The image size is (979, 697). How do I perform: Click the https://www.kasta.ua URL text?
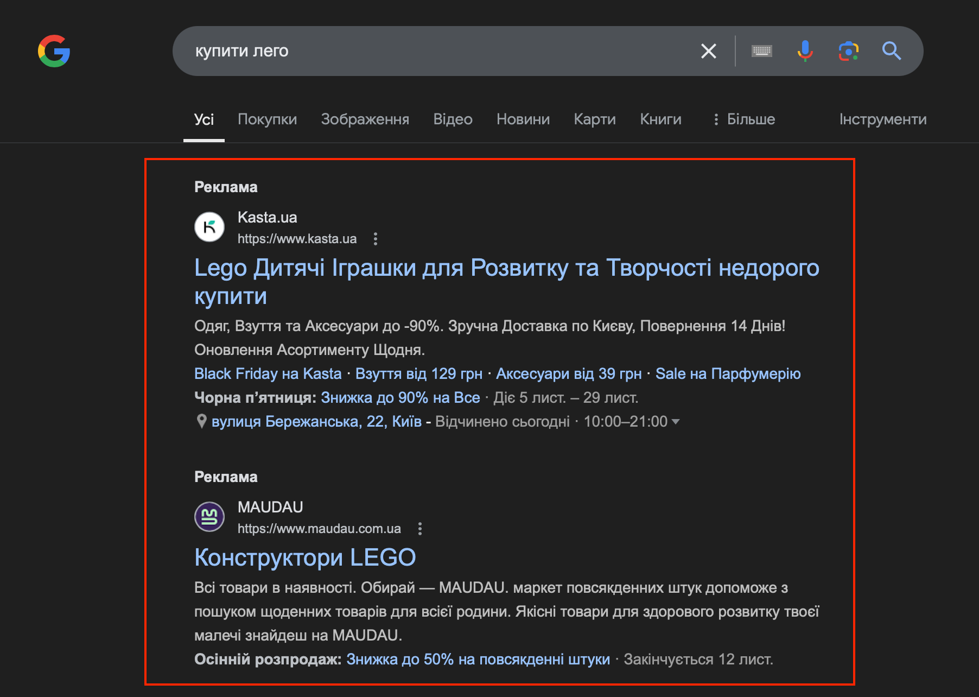[297, 239]
